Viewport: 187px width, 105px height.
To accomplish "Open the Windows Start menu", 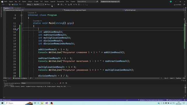I will coord(2,103).
